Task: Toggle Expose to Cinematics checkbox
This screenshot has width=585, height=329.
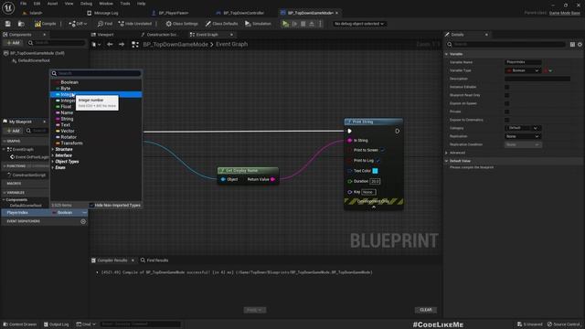Action: point(506,120)
